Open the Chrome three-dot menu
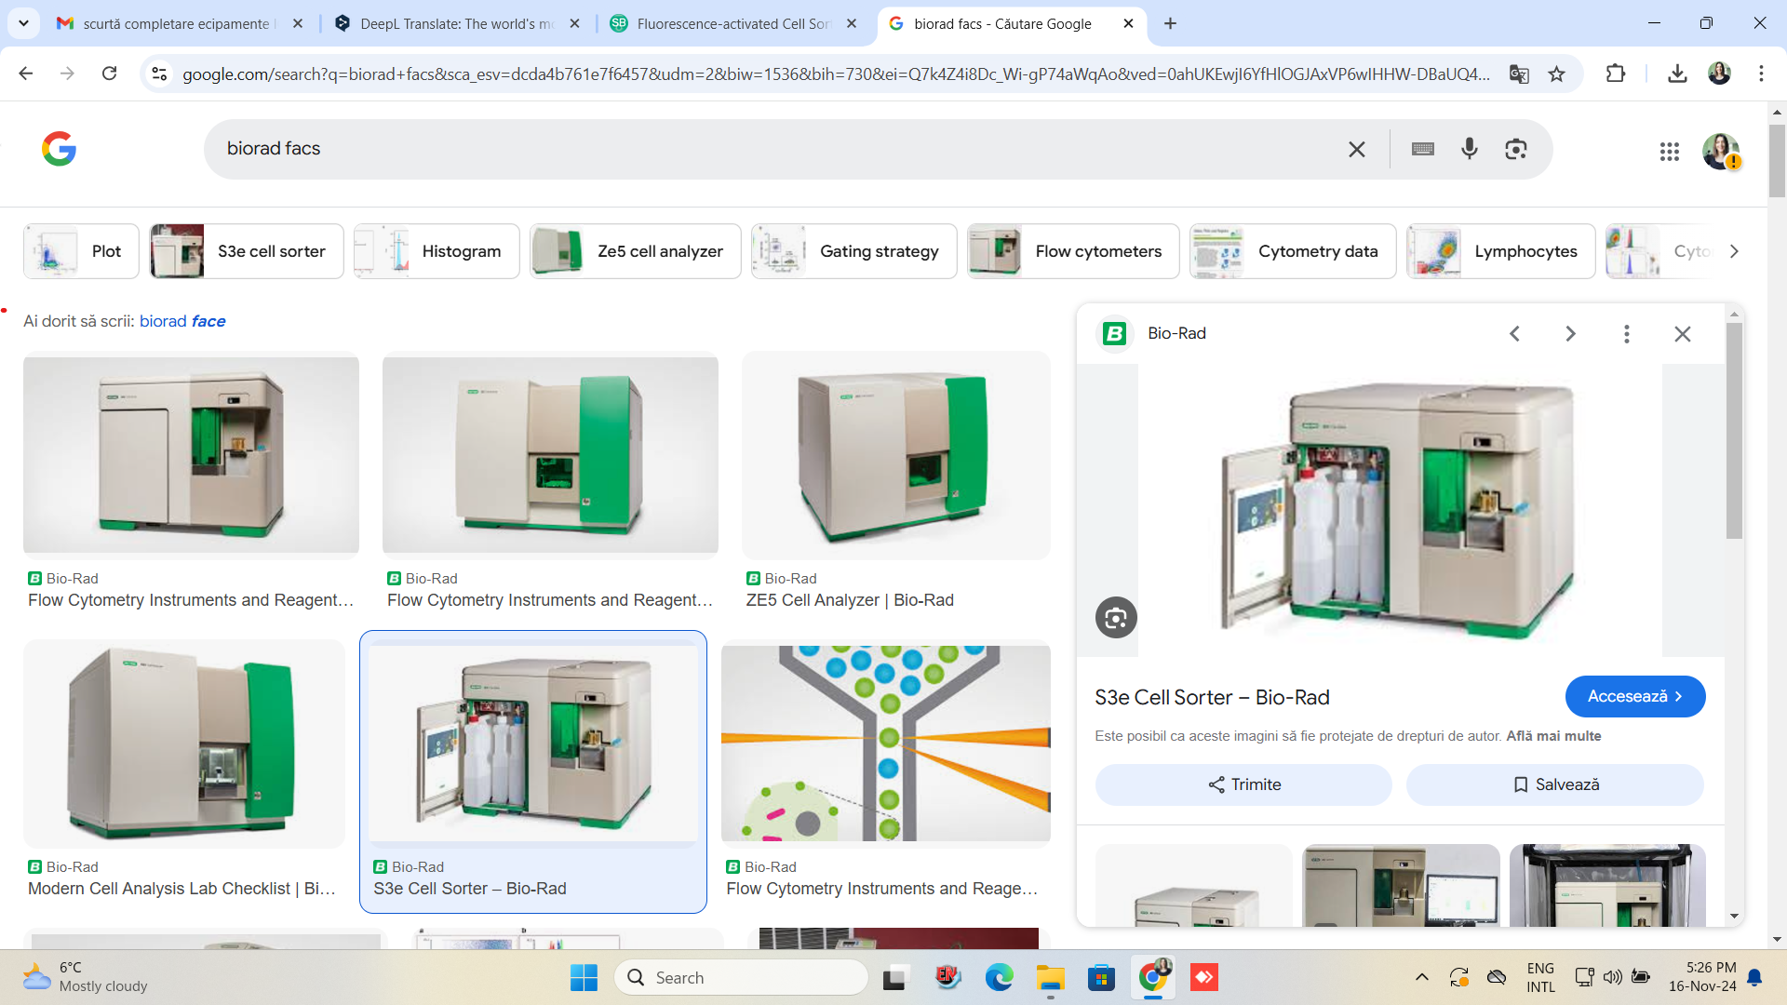 pos(1761,74)
